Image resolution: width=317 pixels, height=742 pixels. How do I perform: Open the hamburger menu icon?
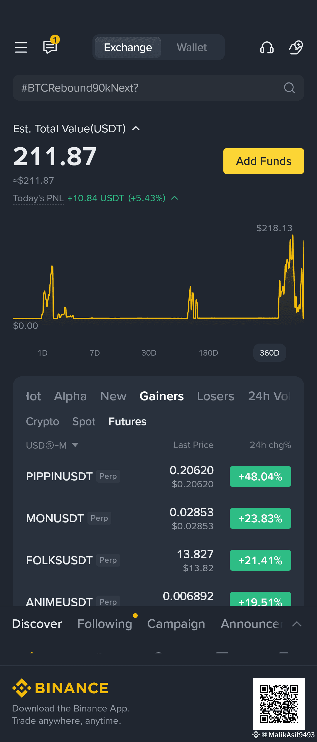coord(21,47)
